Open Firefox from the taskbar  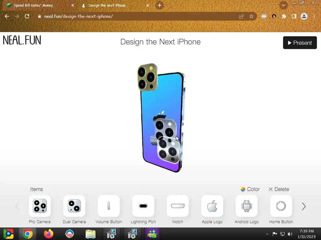49,234
